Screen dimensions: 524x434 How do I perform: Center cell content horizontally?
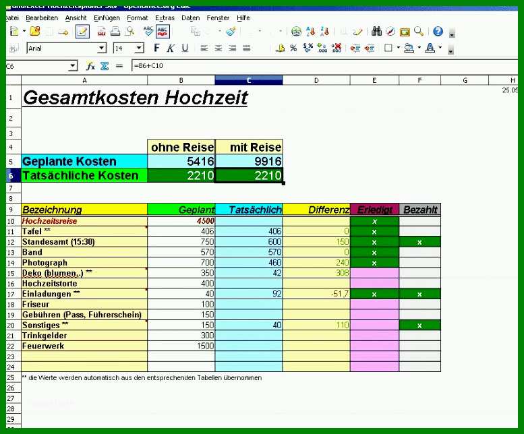click(x=219, y=49)
